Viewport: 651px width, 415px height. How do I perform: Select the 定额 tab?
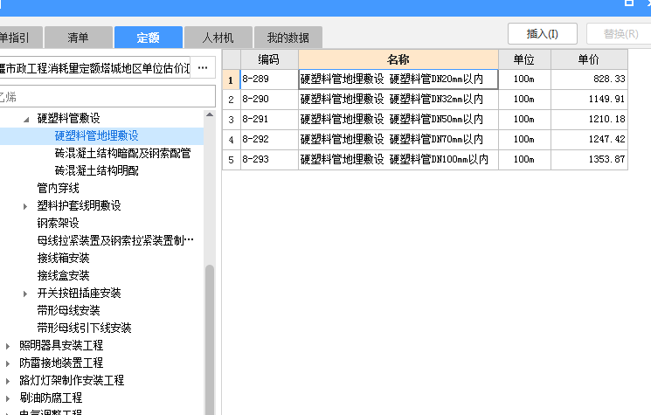[149, 38]
